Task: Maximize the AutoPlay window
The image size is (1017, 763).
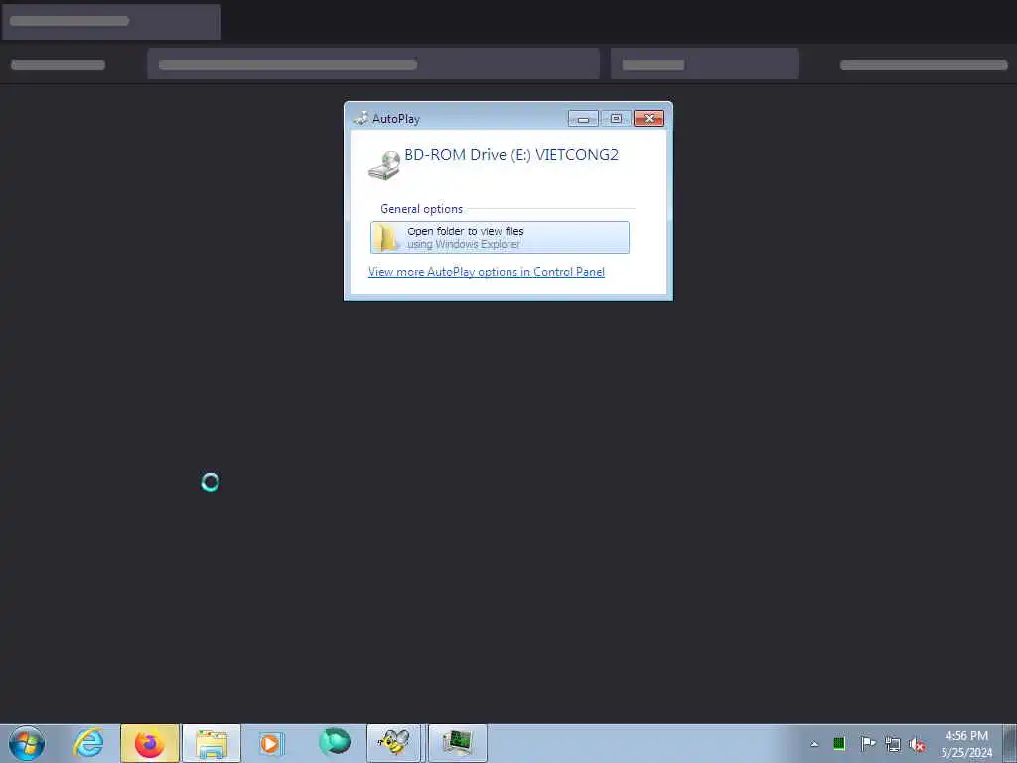Action: [x=616, y=119]
